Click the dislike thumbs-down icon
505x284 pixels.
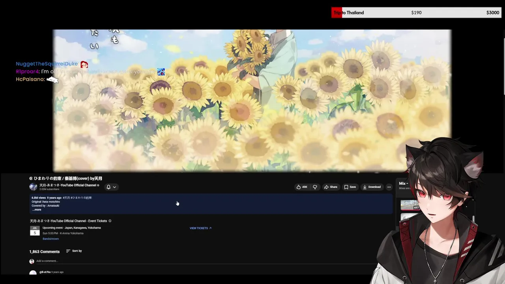[315, 187]
